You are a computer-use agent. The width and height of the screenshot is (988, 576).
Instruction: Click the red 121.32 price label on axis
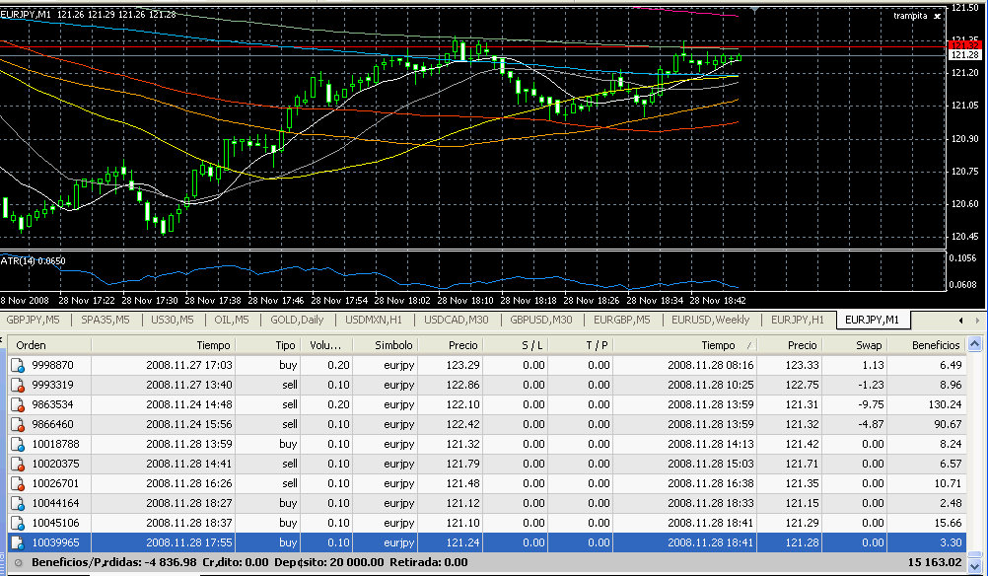pyautogui.click(x=964, y=45)
